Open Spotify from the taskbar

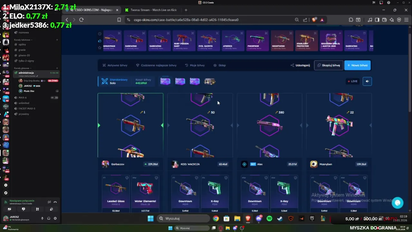[269, 218]
